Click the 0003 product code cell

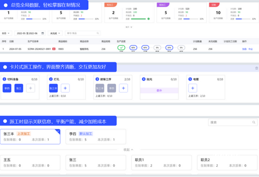pyautogui.click(x=61, y=49)
